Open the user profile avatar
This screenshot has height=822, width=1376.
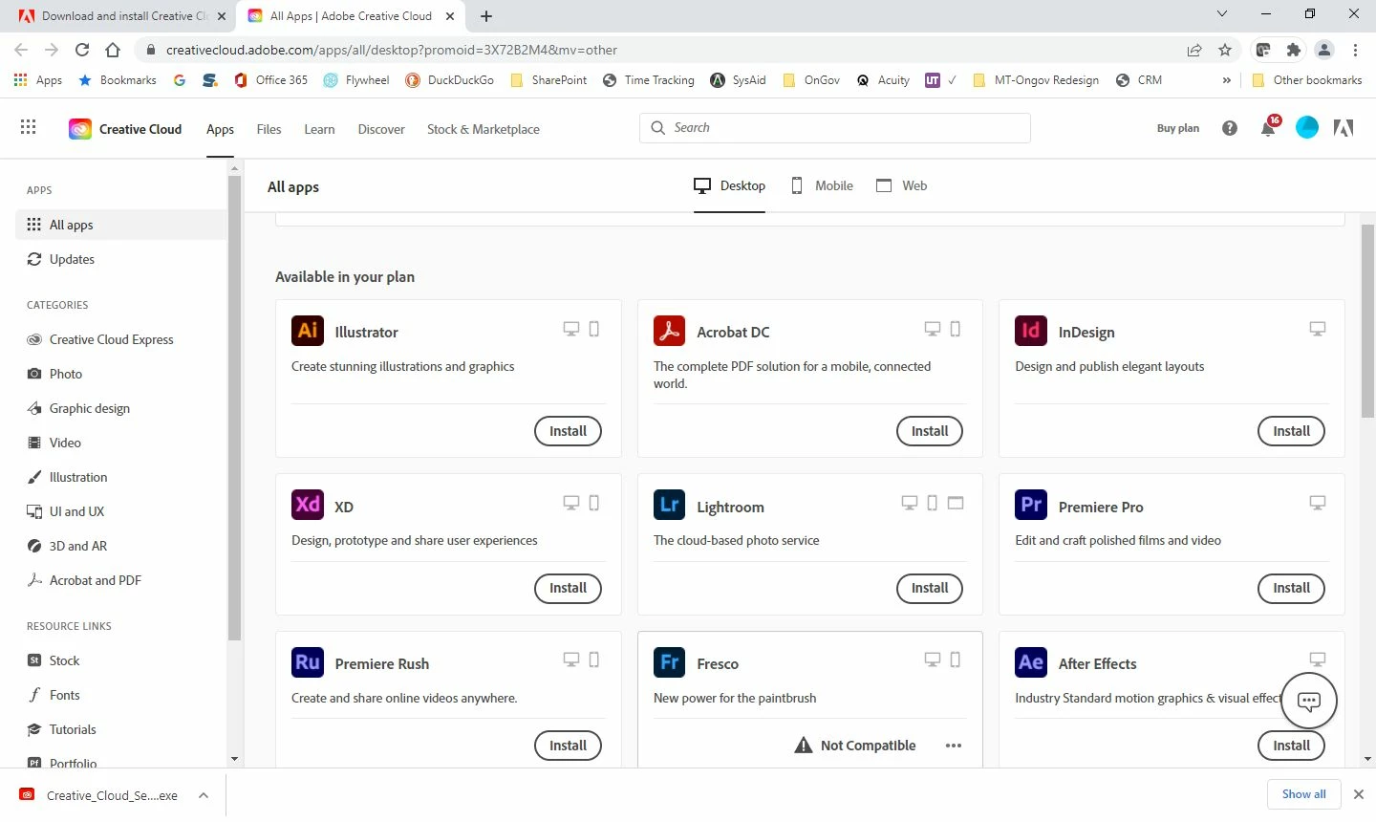point(1306,127)
